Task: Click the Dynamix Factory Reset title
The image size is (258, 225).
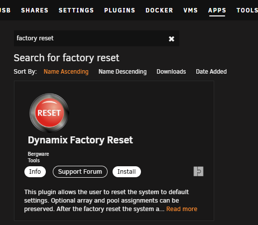Action: point(80,140)
